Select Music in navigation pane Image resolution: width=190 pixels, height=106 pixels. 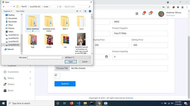(x=11, y=25)
